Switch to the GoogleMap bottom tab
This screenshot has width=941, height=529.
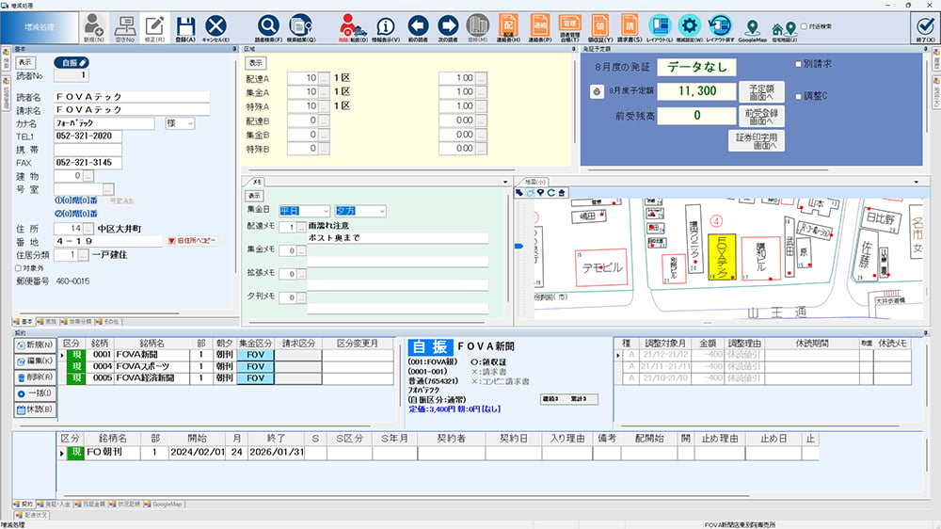pyautogui.click(x=163, y=505)
